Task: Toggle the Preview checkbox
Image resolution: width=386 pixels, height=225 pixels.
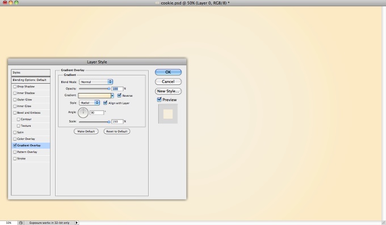Action: coord(160,100)
